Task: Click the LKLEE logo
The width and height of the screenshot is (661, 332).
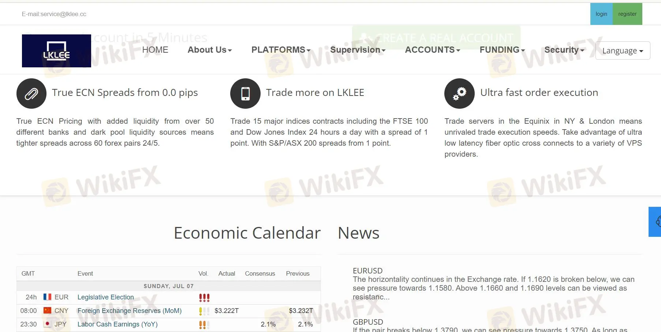Action: tap(56, 51)
